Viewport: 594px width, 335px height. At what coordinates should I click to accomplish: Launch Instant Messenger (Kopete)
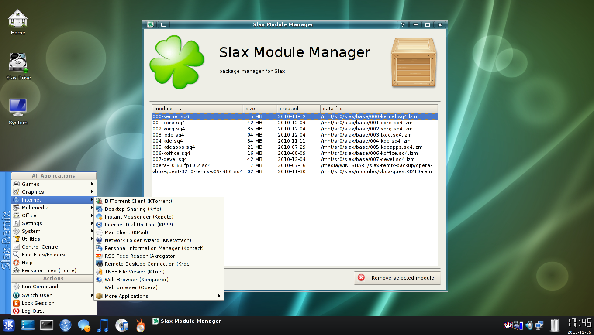pos(159,217)
